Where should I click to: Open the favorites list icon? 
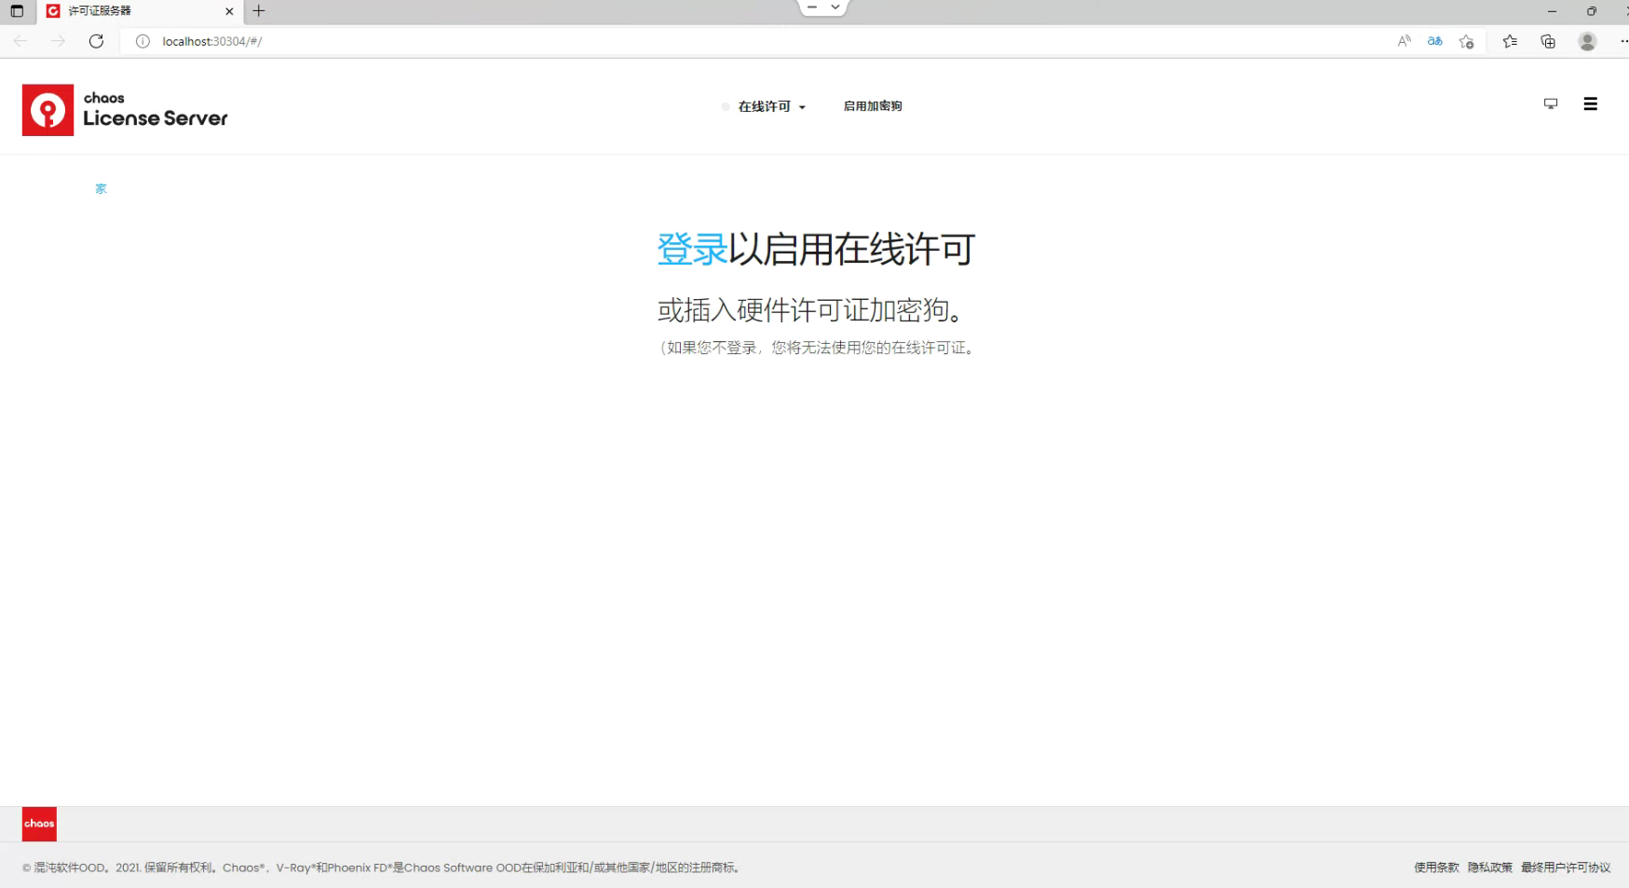pyautogui.click(x=1510, y=41)
